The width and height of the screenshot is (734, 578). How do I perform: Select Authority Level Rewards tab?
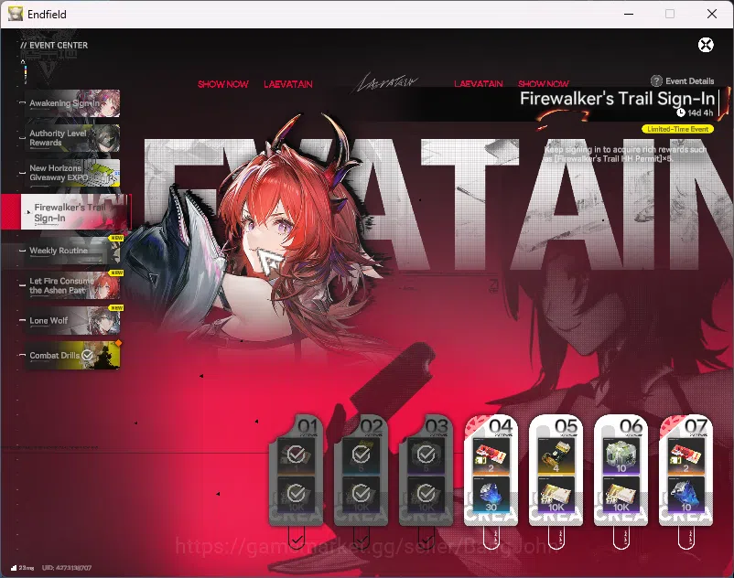[x=72, y=138]
